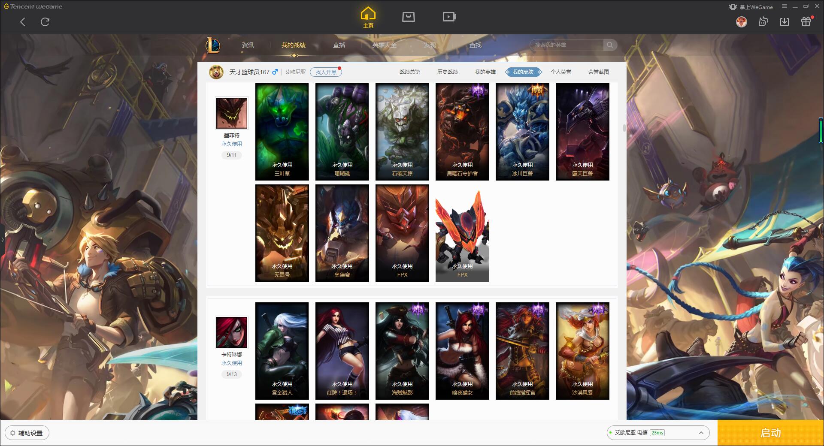This screenshot has height=446, width=824.
Task: Click the 艾欧尼亚 server label in profile
Action: (295, 72)
